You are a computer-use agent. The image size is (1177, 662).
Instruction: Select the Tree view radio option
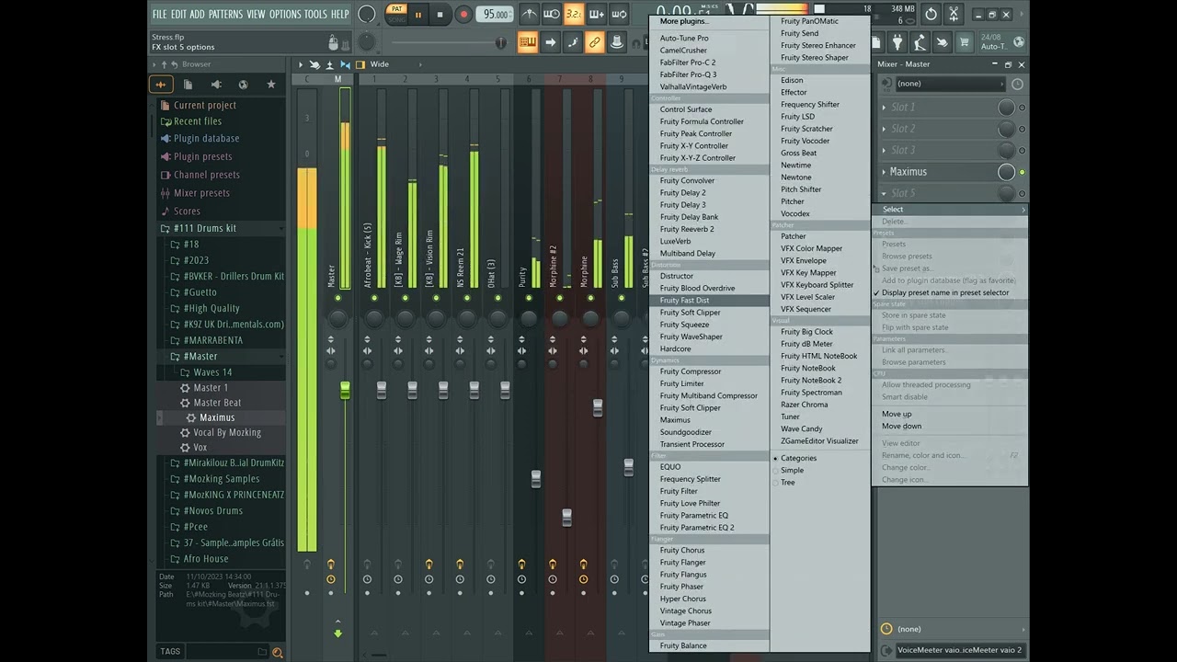click(788, 483)
